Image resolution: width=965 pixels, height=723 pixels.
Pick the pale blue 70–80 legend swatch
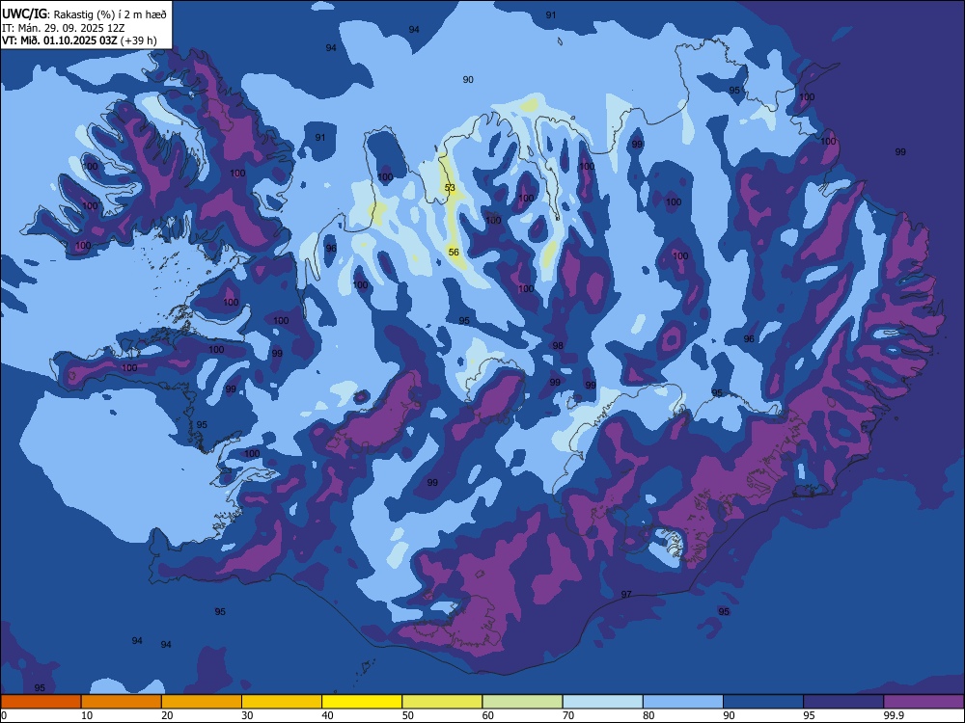tap(603, 702)
